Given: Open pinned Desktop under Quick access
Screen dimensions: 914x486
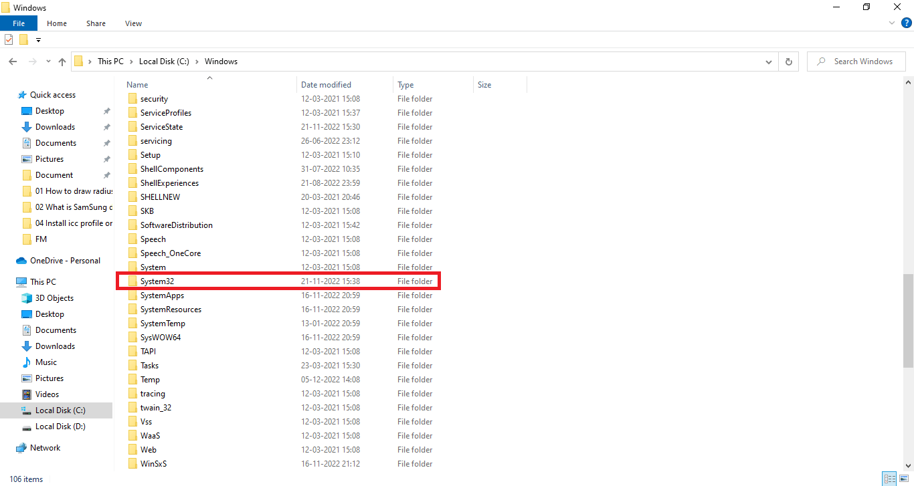Looking at the screenshot, I should pos(50,111).
